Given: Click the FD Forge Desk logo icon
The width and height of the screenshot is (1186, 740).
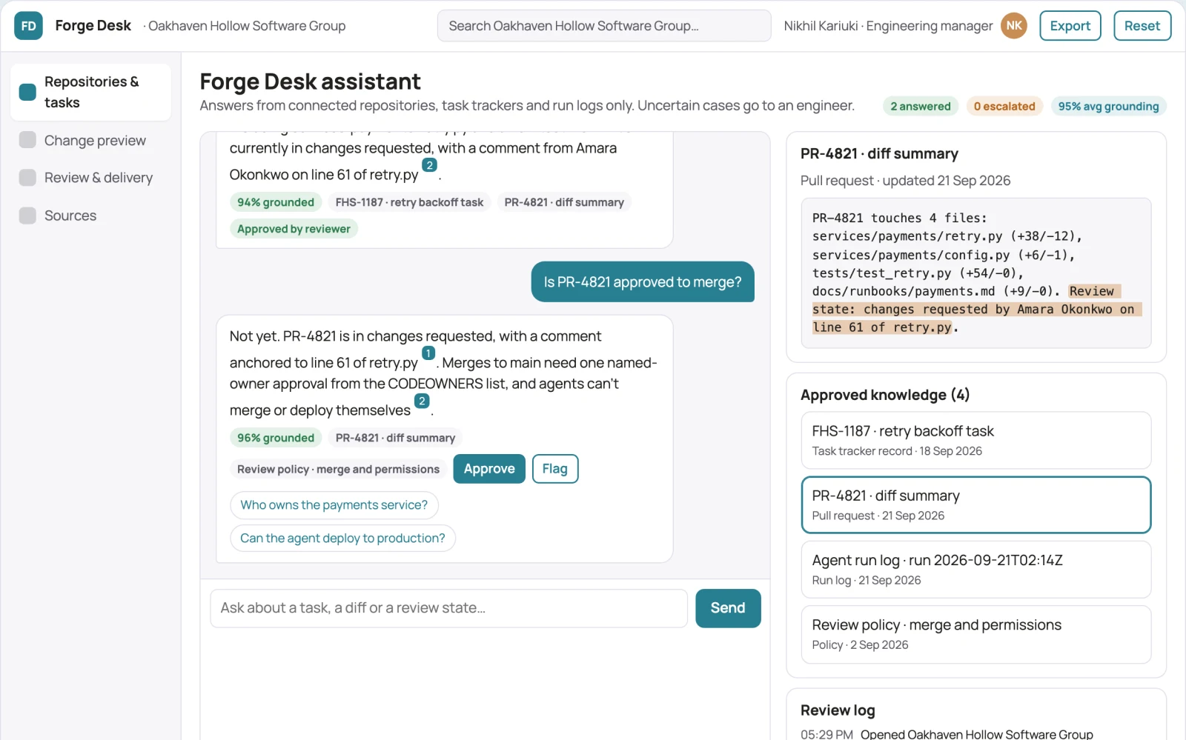Looking at the screenshot, I should point(28,26).
